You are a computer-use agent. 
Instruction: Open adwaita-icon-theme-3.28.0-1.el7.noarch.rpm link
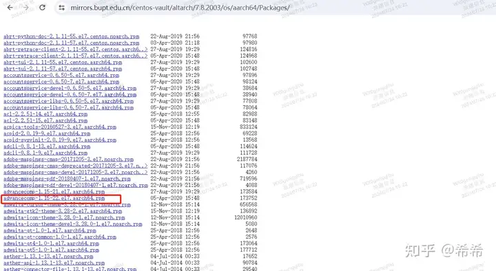64,217
